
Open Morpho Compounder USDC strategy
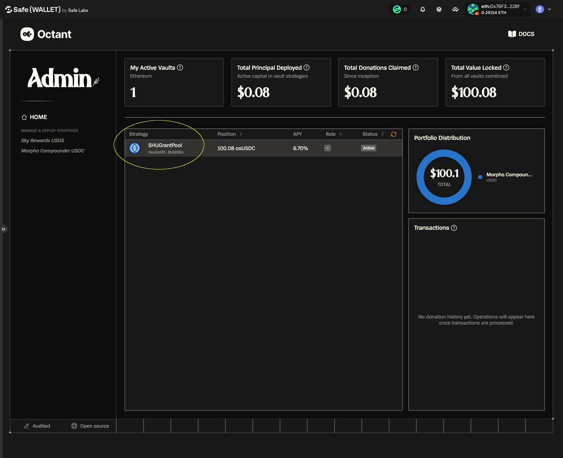pyautogui.click(x=53, y=151)
